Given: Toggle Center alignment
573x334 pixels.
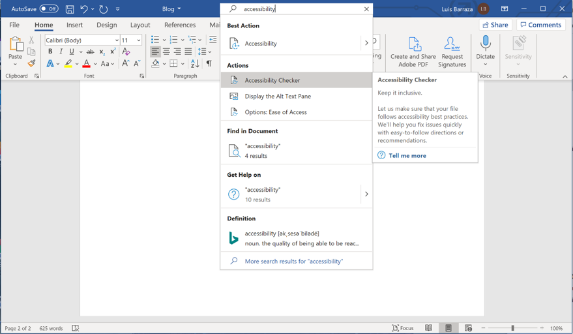Looking at the screenshot, I should point(166,52).
